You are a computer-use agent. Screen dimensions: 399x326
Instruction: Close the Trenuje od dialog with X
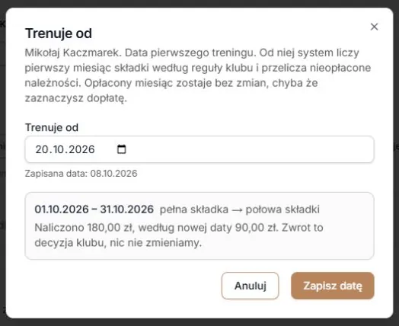374,27
